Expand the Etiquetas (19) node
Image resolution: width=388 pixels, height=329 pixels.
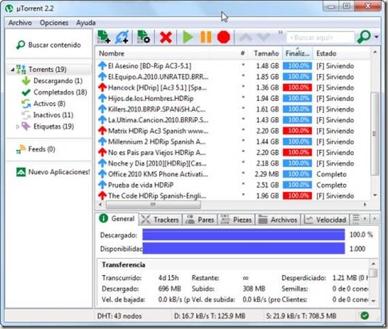pos(18,127)
